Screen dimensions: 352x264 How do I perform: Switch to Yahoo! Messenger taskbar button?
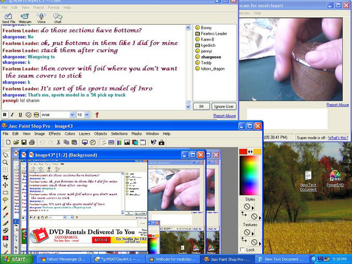[x=63, y=259]
